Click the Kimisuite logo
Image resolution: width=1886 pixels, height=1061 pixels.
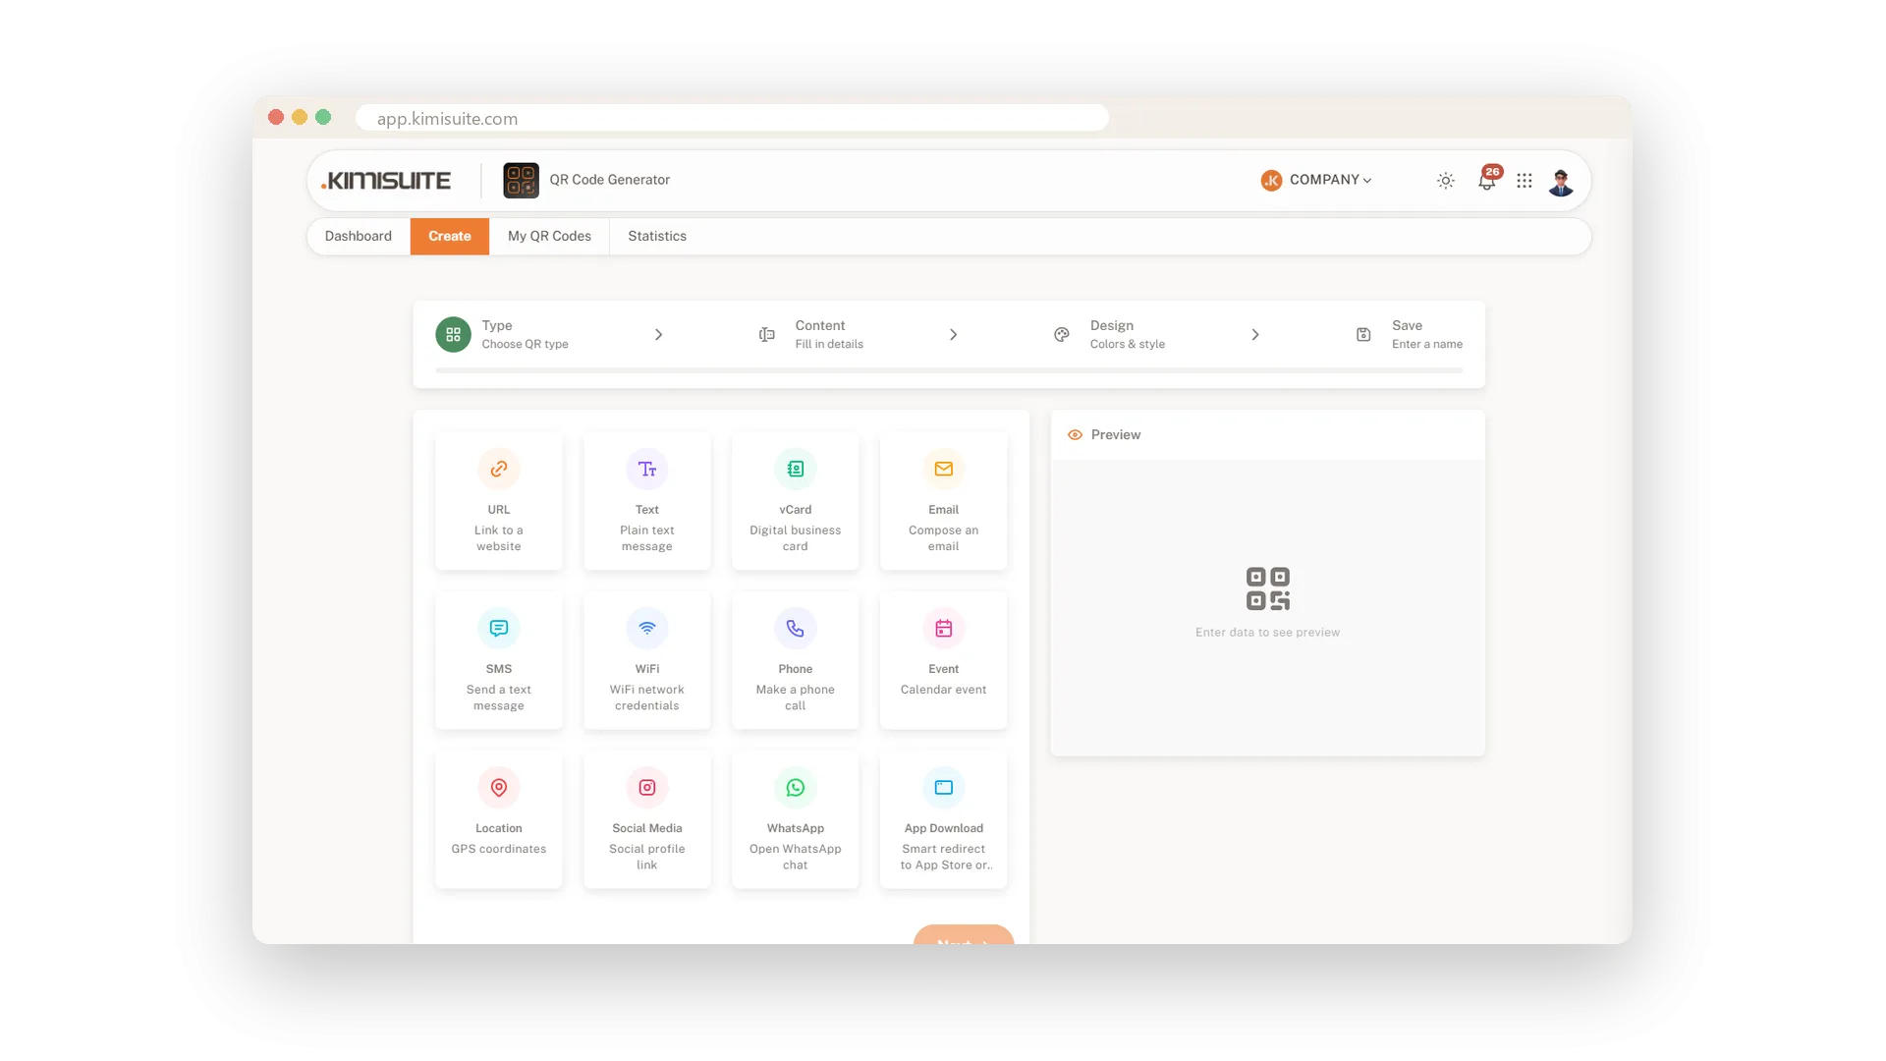point(386,181)
